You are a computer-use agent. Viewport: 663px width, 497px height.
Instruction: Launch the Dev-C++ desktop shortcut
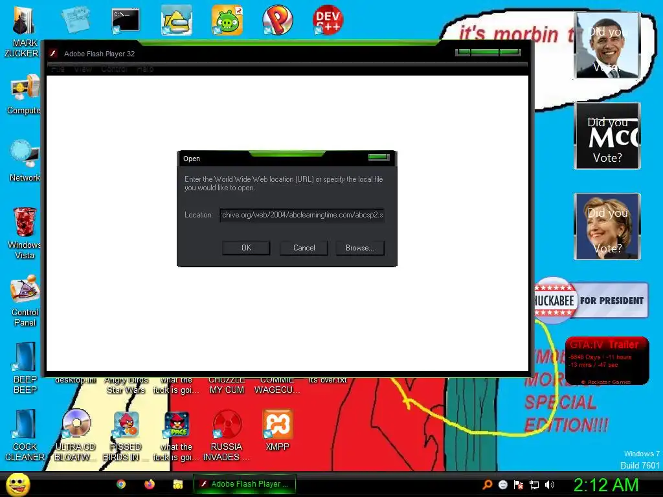pyautogui.click(x=328, y=20)
